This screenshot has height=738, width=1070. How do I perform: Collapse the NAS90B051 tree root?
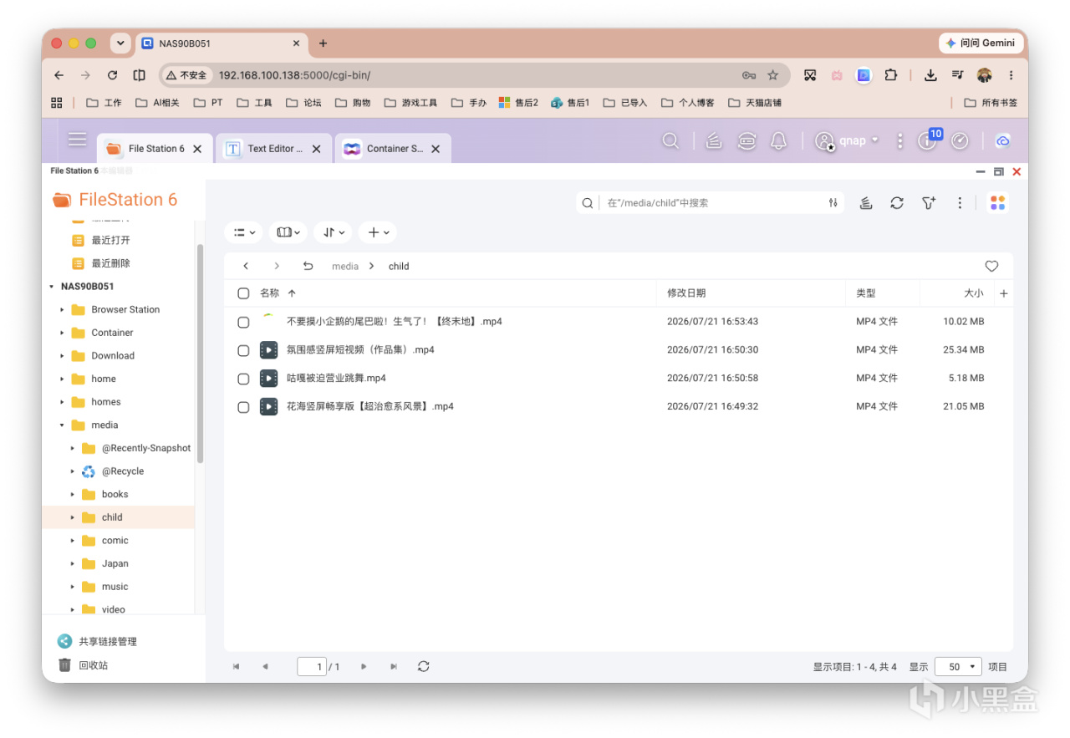point(52,287)
